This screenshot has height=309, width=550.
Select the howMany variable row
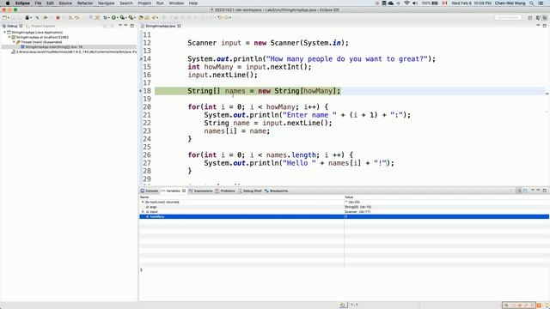344,217
